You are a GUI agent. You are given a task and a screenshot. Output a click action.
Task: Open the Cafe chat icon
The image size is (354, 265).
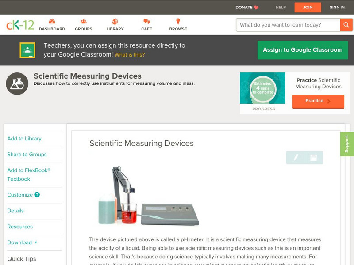click(x=146, y=22)
